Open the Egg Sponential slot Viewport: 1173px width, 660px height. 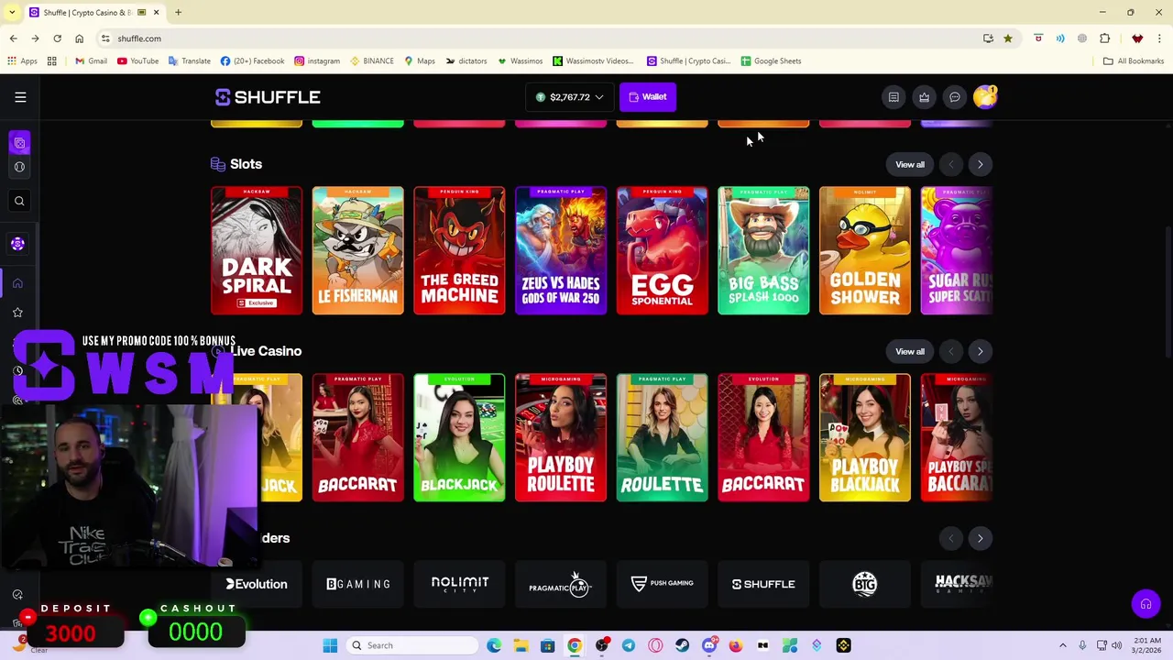[662, 251]
